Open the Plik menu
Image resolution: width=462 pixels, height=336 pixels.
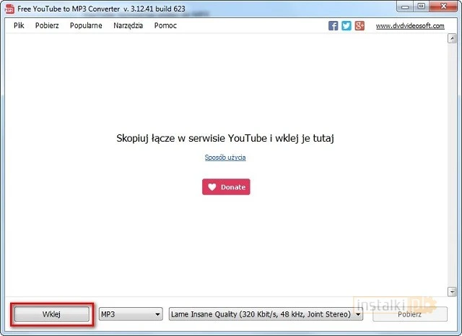19,26
